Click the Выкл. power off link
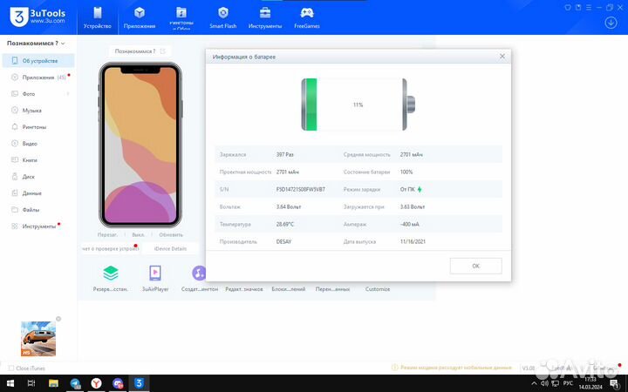 (138, 235)
